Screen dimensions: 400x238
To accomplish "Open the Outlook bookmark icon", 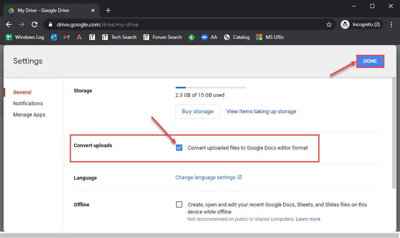I will pos(54,37).
